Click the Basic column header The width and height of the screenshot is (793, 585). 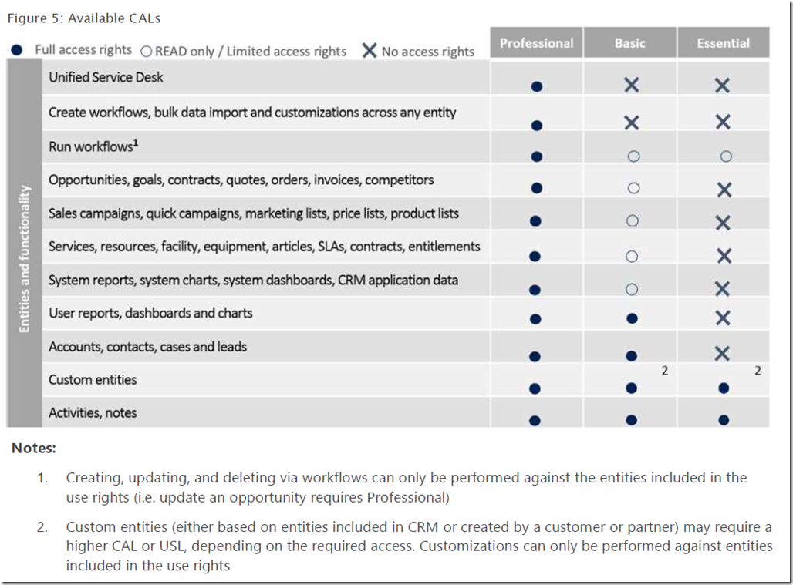tap(629, 43)
